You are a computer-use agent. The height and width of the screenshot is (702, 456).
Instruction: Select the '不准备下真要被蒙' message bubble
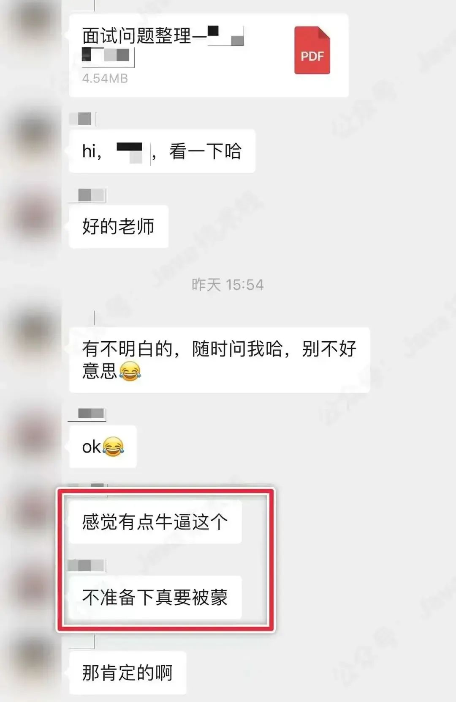tap(155, 597)
